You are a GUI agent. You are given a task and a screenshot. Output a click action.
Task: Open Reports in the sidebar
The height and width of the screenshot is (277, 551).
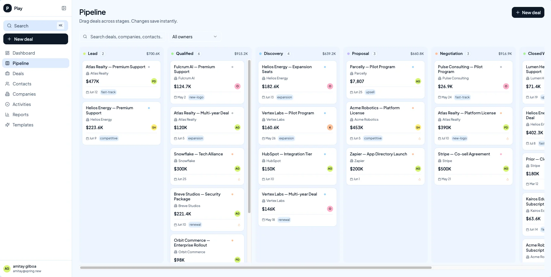[36, 114]
